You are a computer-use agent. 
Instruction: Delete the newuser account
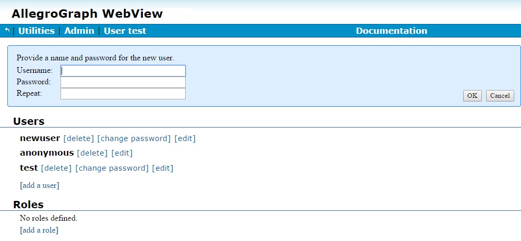point(79,138)
